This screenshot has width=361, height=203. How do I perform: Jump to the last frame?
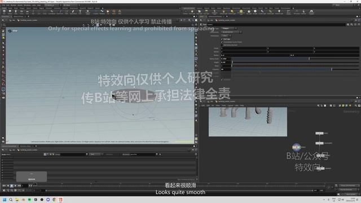coord(20,186)
